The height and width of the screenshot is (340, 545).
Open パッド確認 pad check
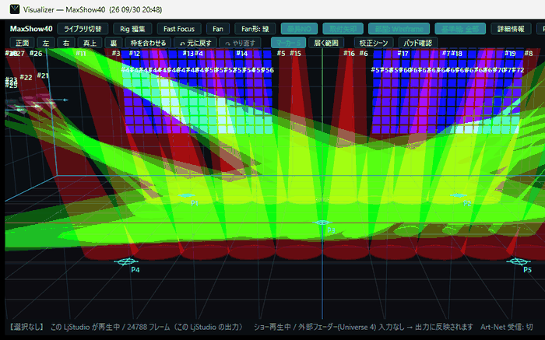[x=418, y=43]
